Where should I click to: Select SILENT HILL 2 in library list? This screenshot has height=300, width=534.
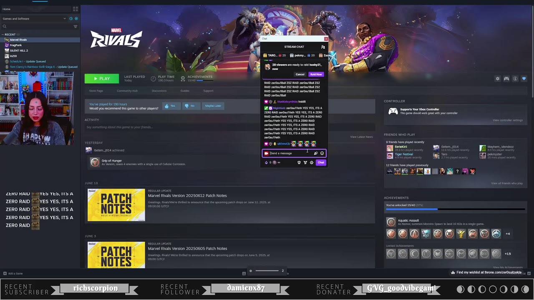coord(40,50)
